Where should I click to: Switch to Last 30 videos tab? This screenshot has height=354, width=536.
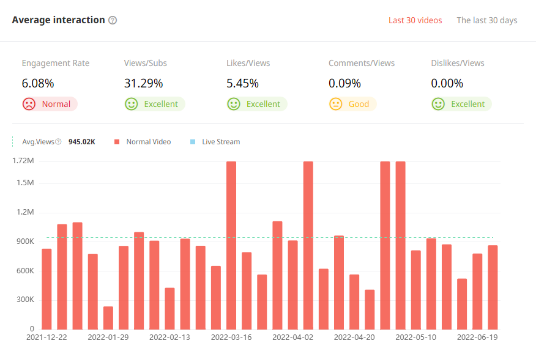pyautogui.click(x=415, y=20)
